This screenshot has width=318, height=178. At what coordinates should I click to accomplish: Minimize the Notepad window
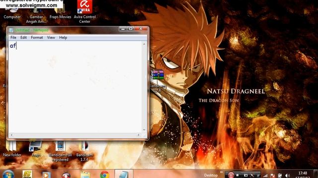[x=123, y=29]
